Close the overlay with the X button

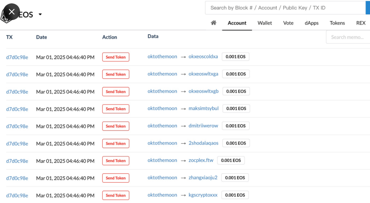point(12,12)
